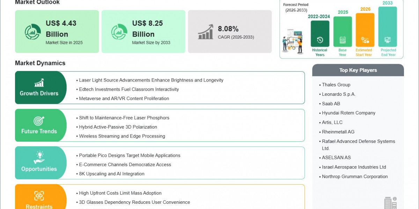Click 'Israel Aerospace Industries Ltd' entry

(354, 167)
